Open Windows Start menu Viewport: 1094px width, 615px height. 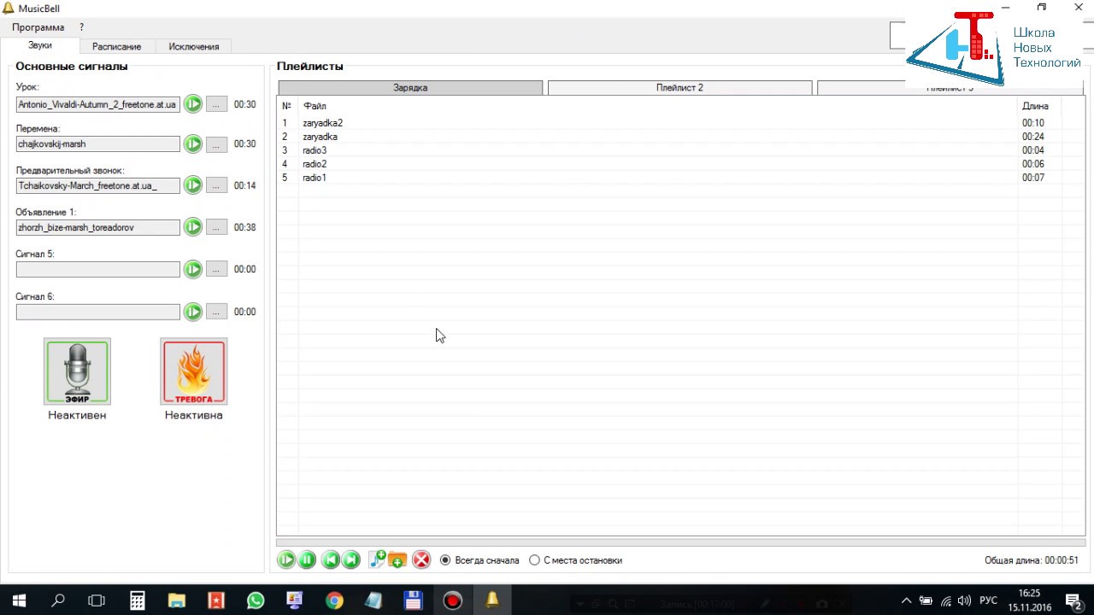(19, 600)
